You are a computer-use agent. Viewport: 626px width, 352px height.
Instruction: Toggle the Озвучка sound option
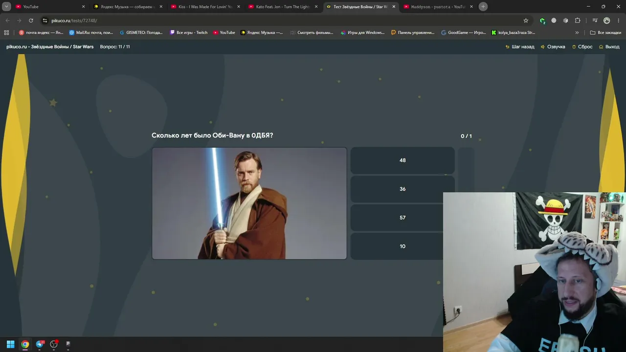(x=553, y=47)
